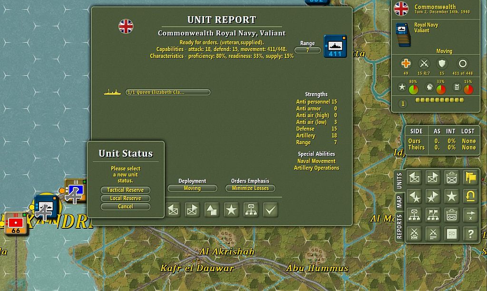Set unit status to Local Reserve
This screenshot has height=291, width=487.
pyautogui.click(x=125, y=198)
